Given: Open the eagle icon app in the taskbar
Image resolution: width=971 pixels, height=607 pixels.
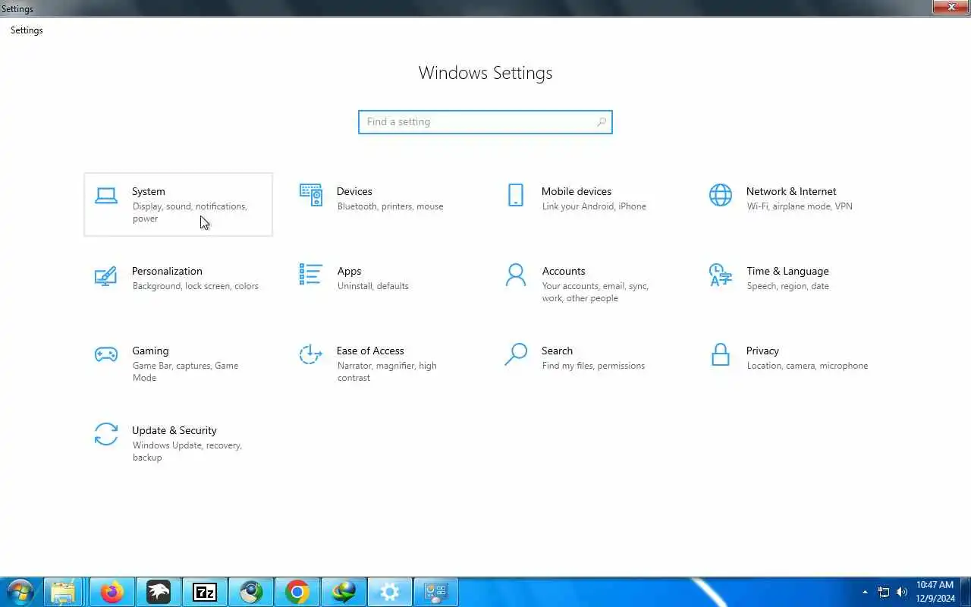Looking at the screenshot, I should pos(159,592).
